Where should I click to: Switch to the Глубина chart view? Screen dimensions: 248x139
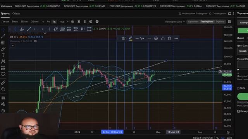tap(220, 22)
